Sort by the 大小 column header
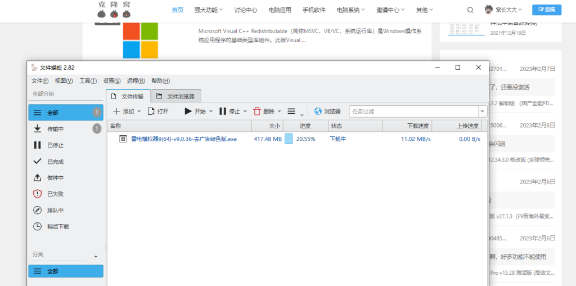This screenshot has height=286, width=576. 267,126
